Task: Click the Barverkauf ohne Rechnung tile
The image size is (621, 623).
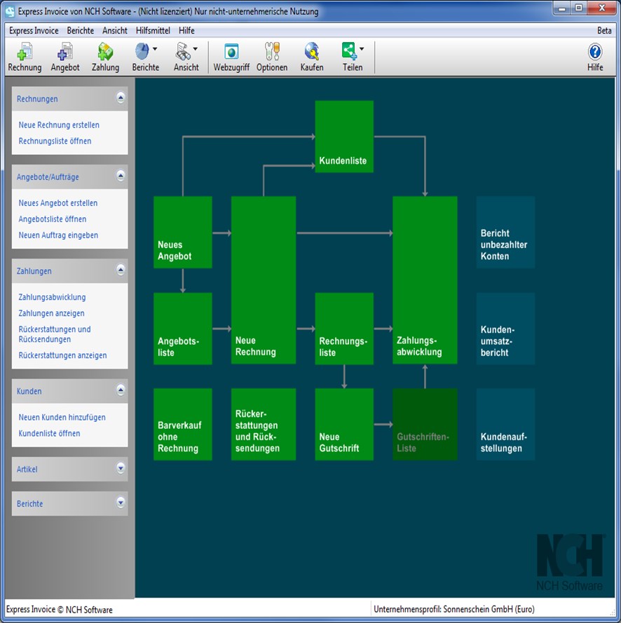Action: [x=183, y=425]
